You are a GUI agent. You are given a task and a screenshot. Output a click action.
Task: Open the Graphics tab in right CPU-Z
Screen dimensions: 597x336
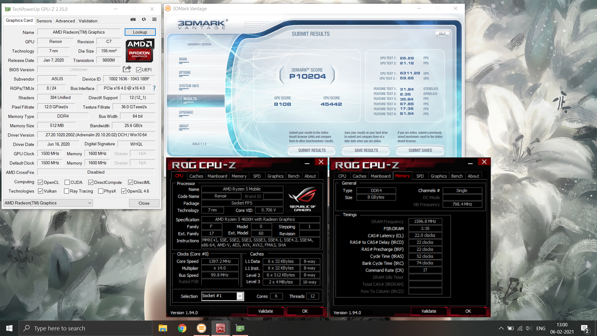[439, 176]
